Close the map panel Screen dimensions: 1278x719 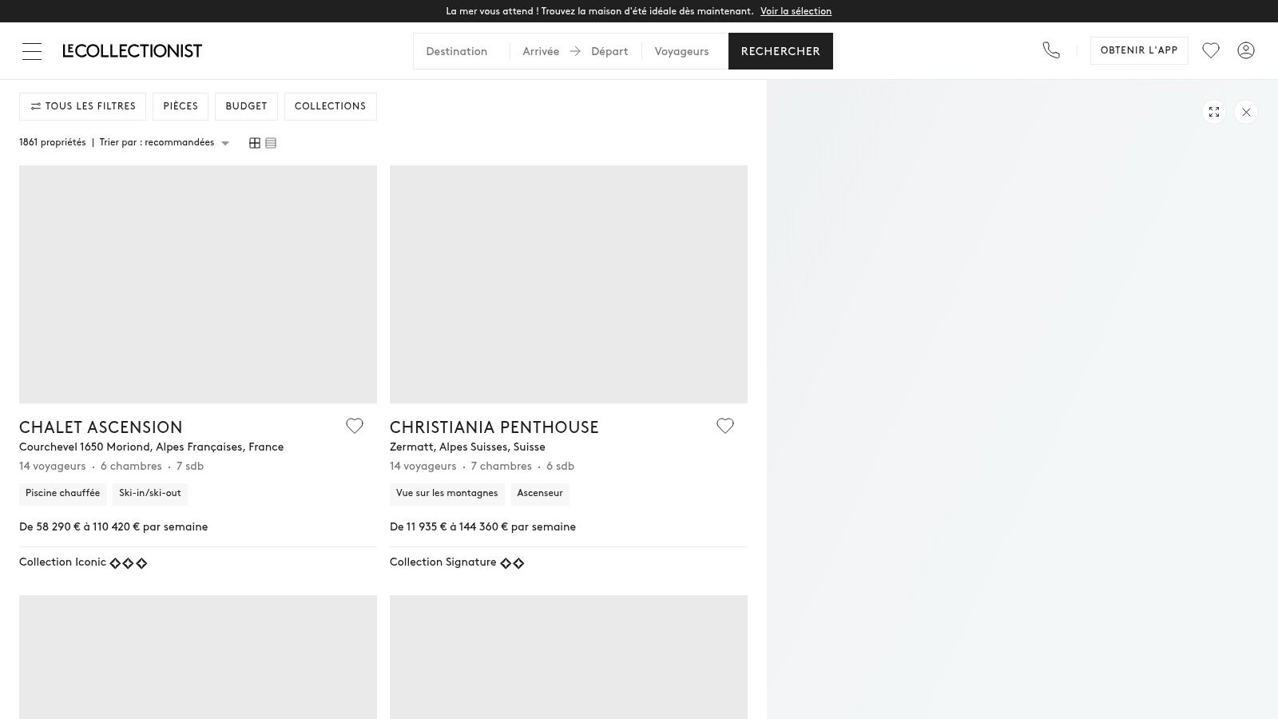point(1246,112)
